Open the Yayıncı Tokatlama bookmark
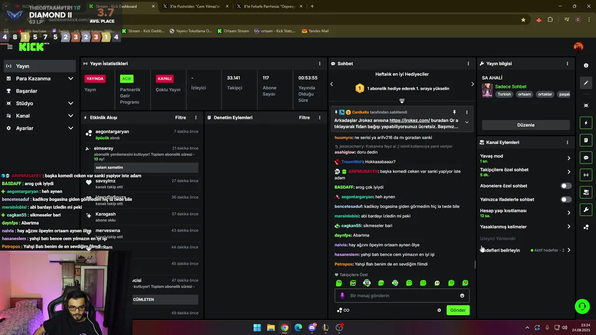The height and width of the screenshot is (335, 596). [190, 31]
